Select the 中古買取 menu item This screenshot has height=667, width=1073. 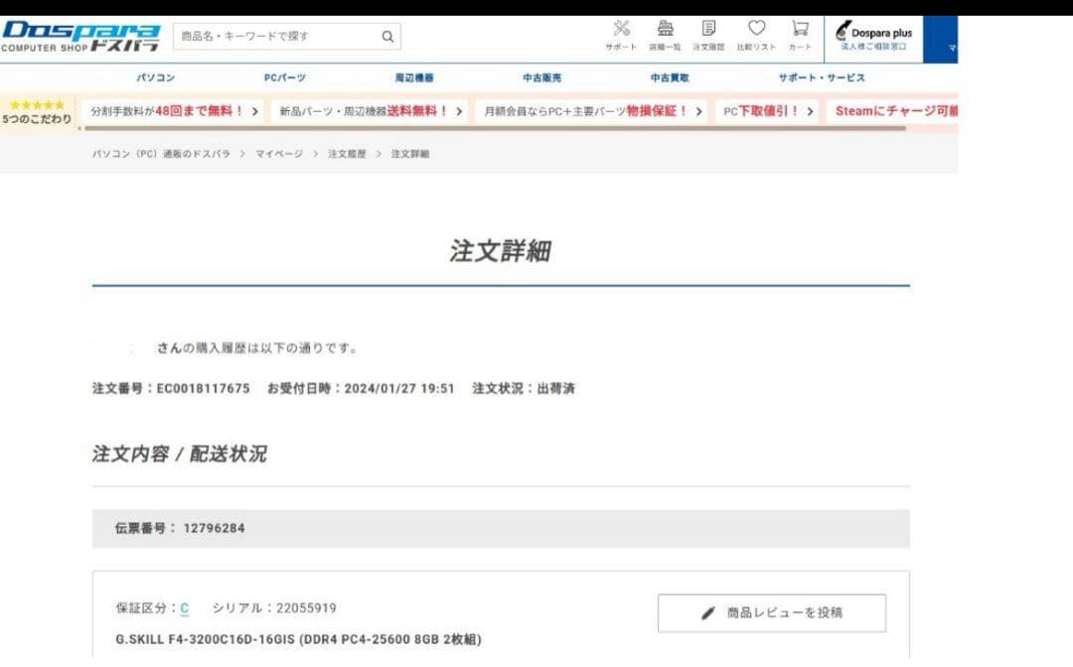tap(670, 77)
